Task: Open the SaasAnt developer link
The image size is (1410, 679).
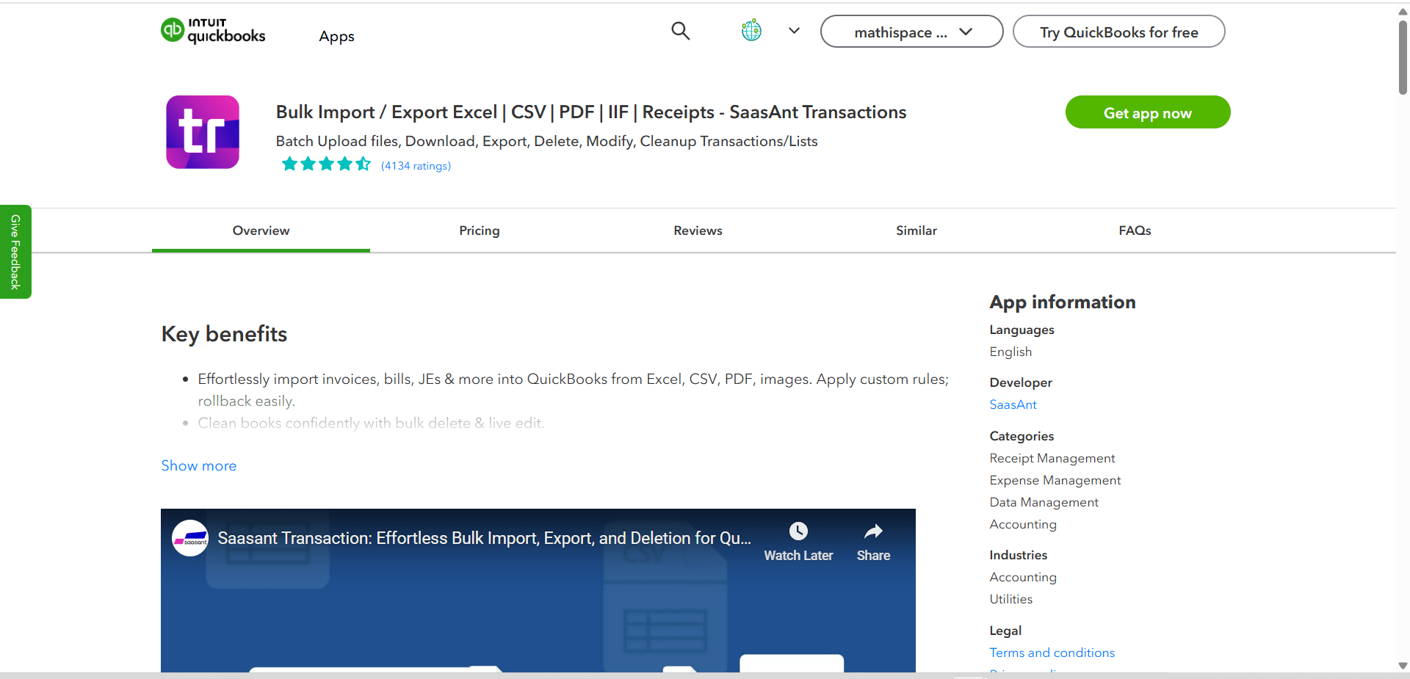Action: click(x=1013, y=404)
